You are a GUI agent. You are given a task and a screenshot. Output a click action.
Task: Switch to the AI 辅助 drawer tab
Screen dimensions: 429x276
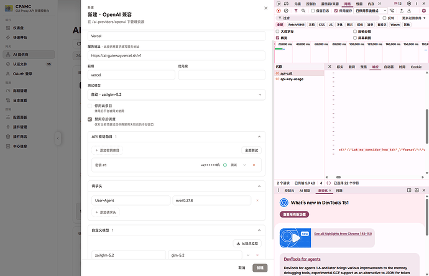pos(305,191)
